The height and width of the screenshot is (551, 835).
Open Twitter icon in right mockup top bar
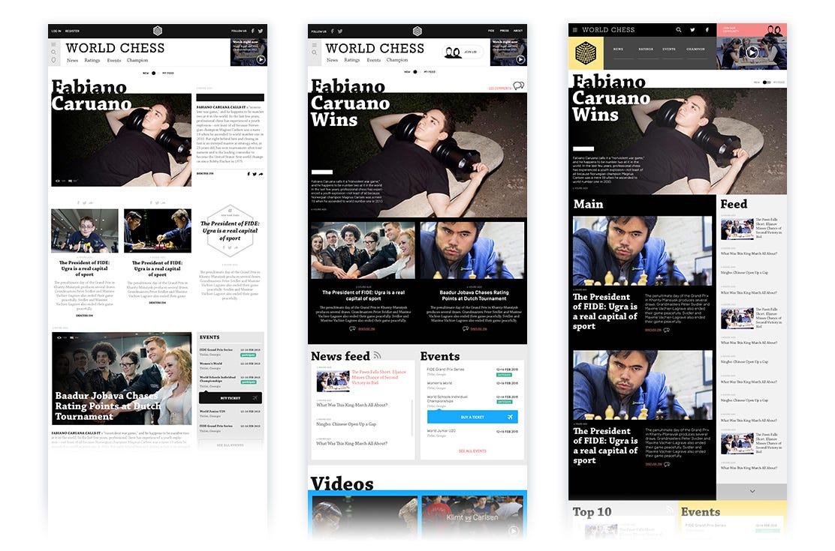(x=692, y=30)
